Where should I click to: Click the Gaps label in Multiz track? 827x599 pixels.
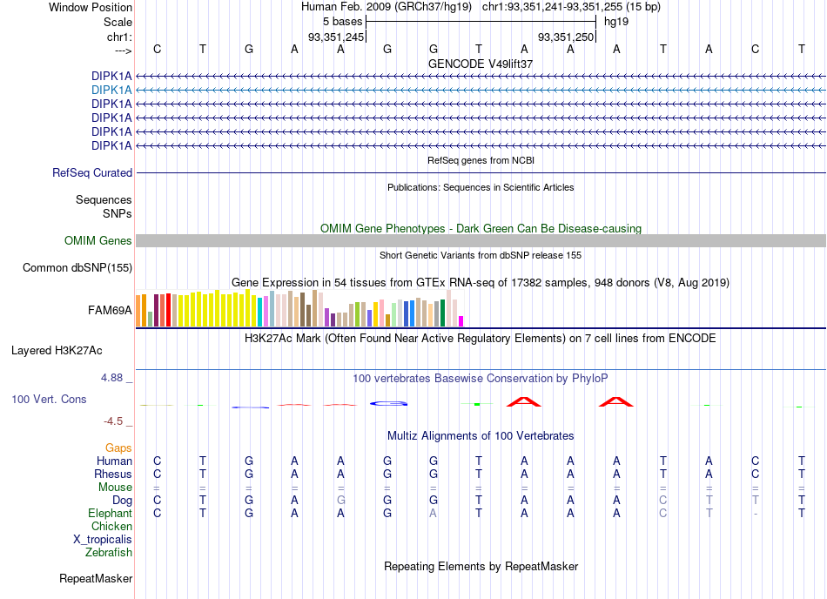point(118,448)
